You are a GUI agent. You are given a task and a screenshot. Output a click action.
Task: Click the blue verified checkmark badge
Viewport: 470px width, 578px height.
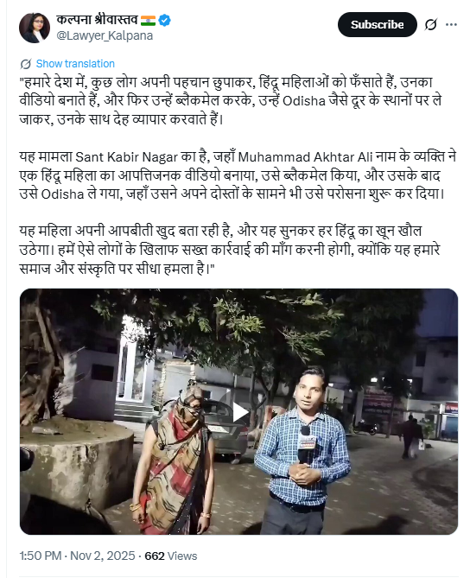[x=164, y=20]
